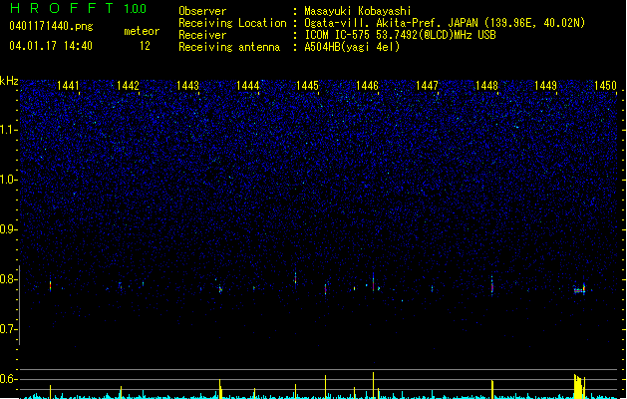Image resolution: width=627 pixels, height=399 pixels.
Task: Click the 1449 time axis label
Action: 546,86
